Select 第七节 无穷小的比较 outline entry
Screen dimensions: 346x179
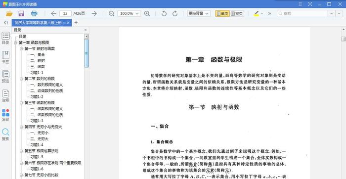coord(42,175)
